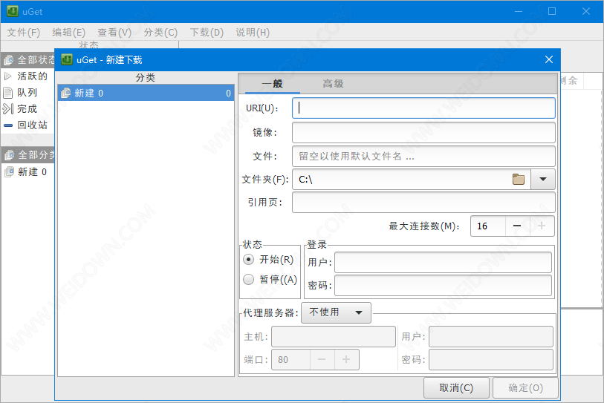Viewport: 604px width, 403px height.
Task: Decrease proxy 端口 value with minus button
Action: pyautogui.click(x=322, y=359)
